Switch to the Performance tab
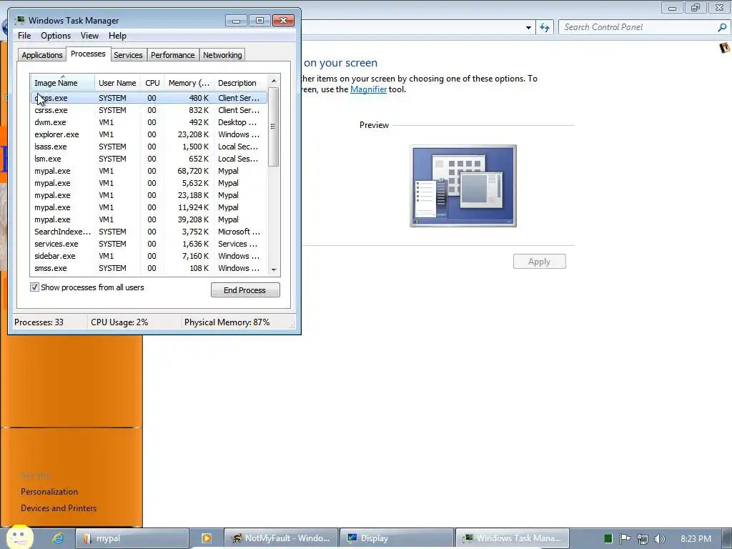 pyautogui.click(x=173, y=55)
